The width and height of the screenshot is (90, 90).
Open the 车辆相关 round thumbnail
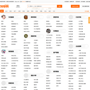(x=48, y=31)
